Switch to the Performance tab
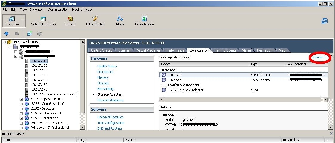The image size is (335, 143). click(175, 50)
